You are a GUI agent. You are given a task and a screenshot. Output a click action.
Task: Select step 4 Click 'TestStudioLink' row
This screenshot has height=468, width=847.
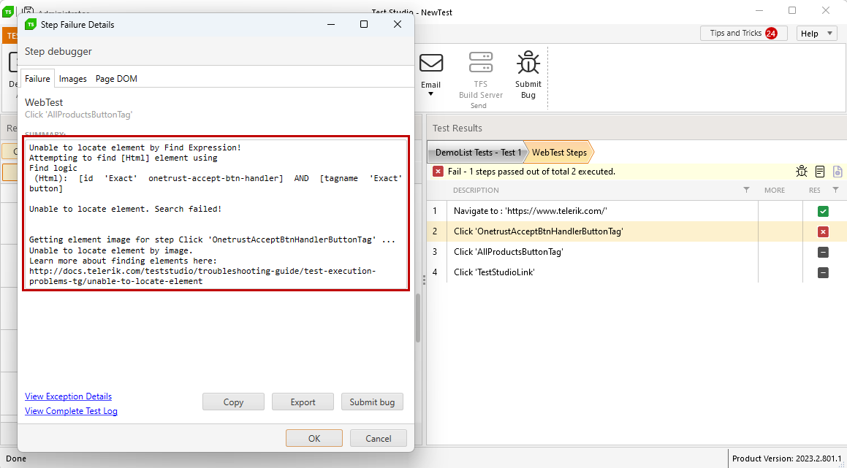click(x=637, y=272)
